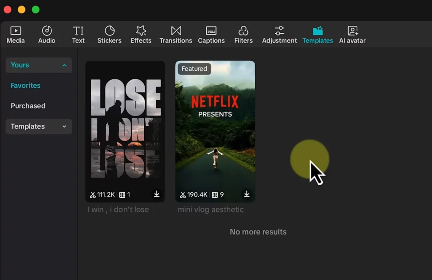Switch to the Templates tab
Viewport: 432px width, 280px height.
pos(318,35)
